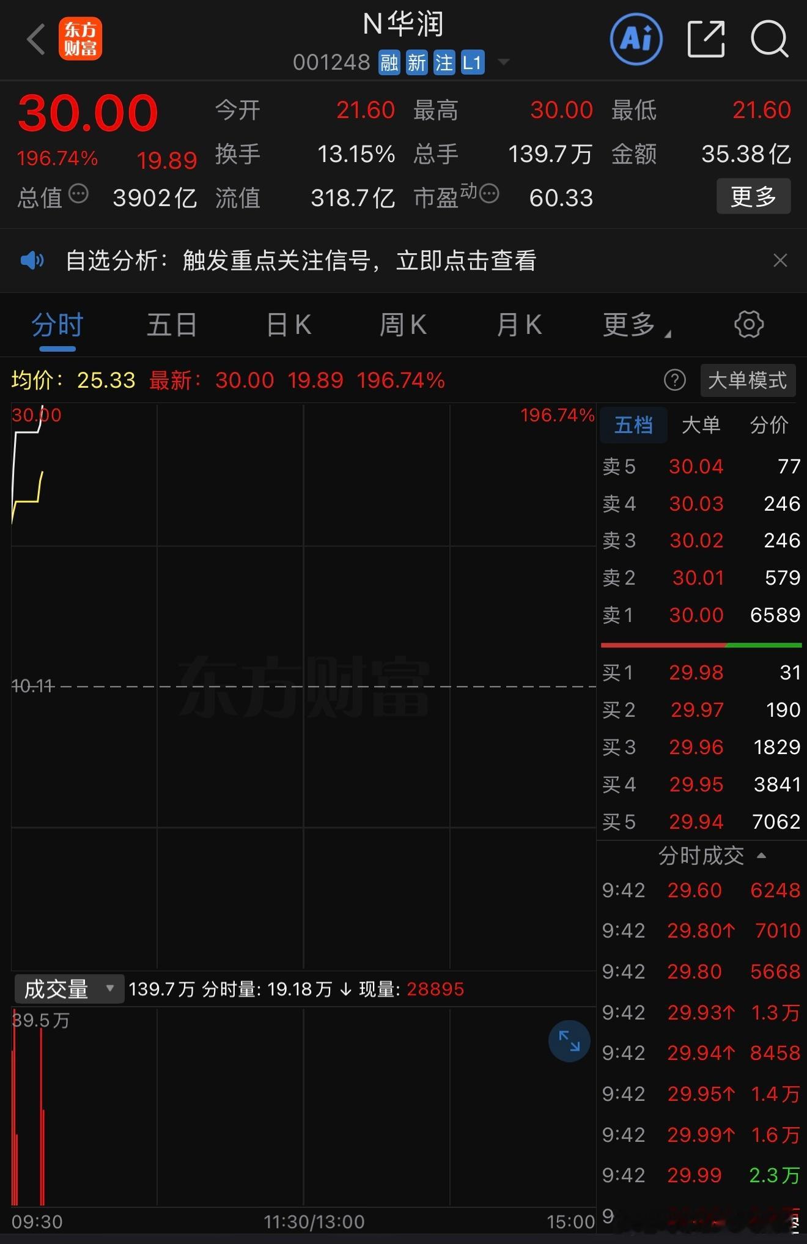Tap the 新 new stock badge
The height and width of the screenshot is (1244, 807).
417,62
